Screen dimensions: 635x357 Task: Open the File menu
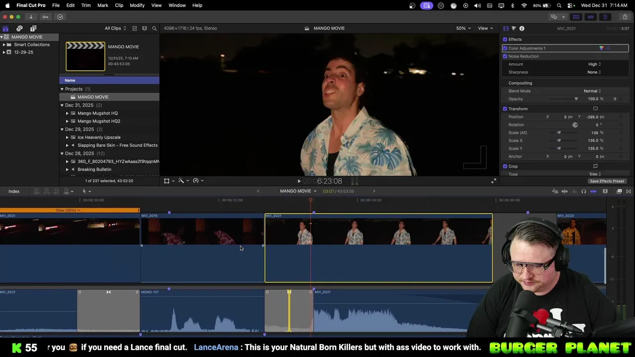tap(56, 5)
